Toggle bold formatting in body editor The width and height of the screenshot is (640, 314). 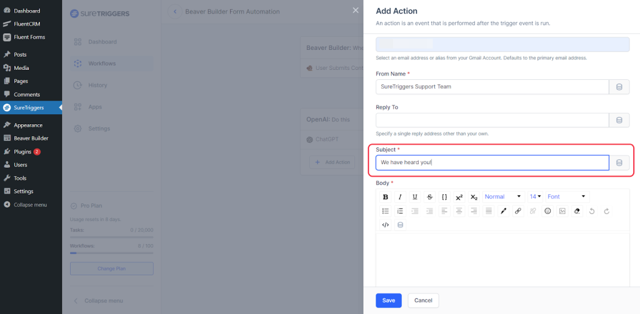[x=385, y=197]
